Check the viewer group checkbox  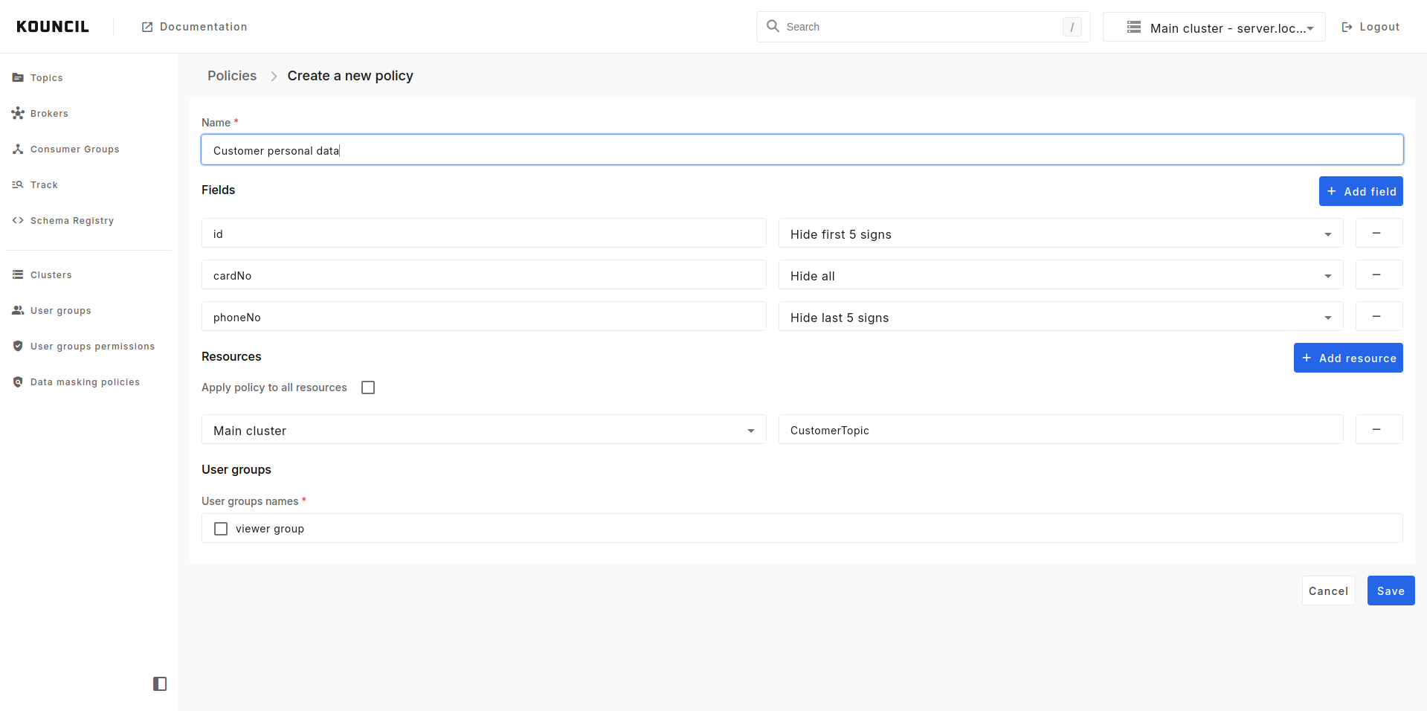pyautogui.click(x=221, y=529)
